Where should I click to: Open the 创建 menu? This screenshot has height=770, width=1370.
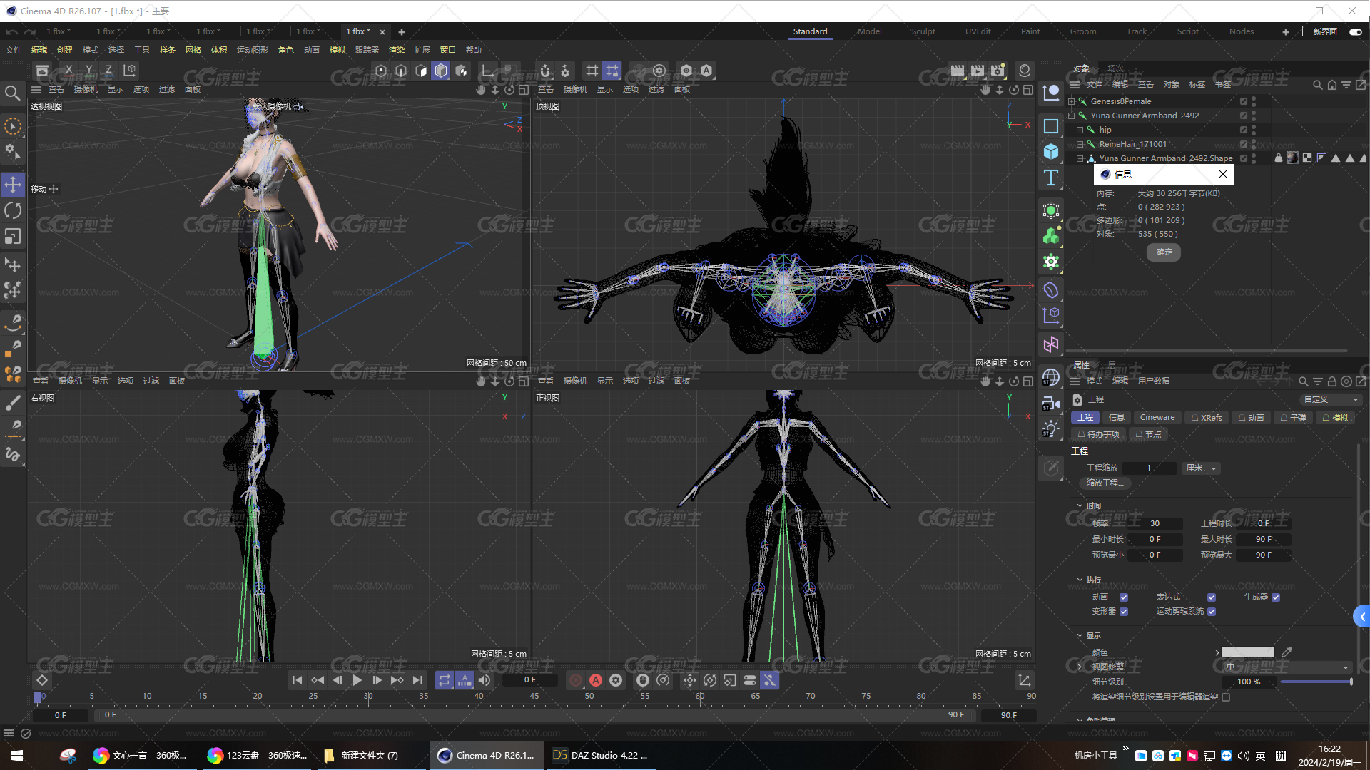(x=65, y=50)
